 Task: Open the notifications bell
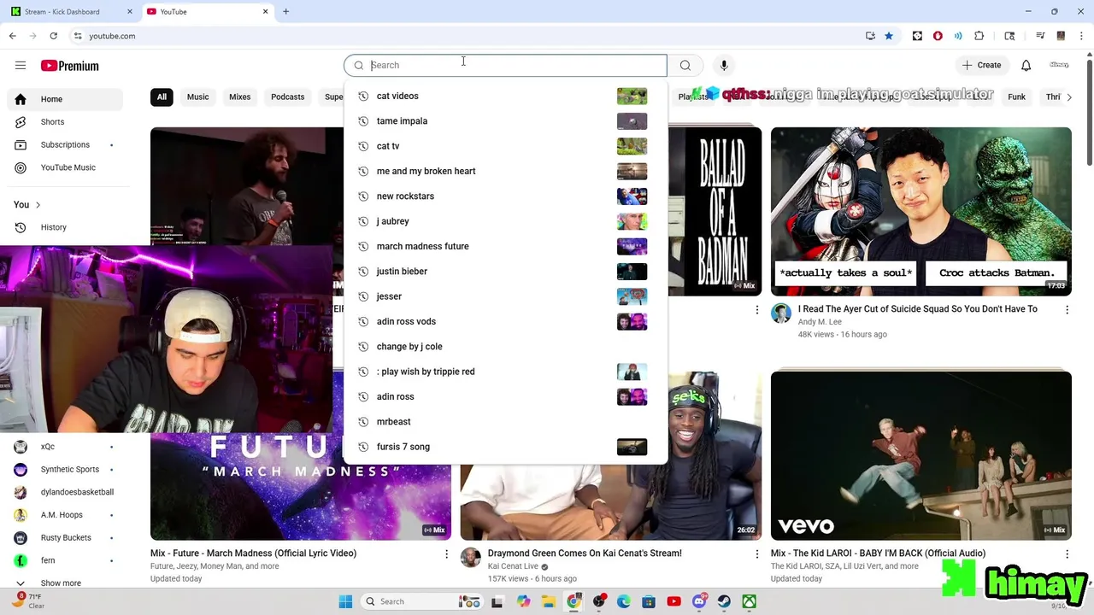tap(1026, 65)
